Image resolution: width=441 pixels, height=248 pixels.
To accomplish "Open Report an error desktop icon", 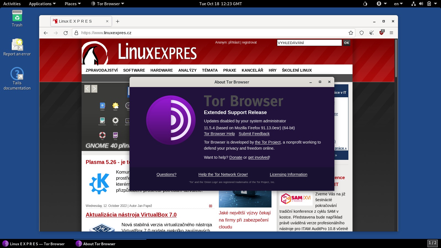I will tap(17, 47).
